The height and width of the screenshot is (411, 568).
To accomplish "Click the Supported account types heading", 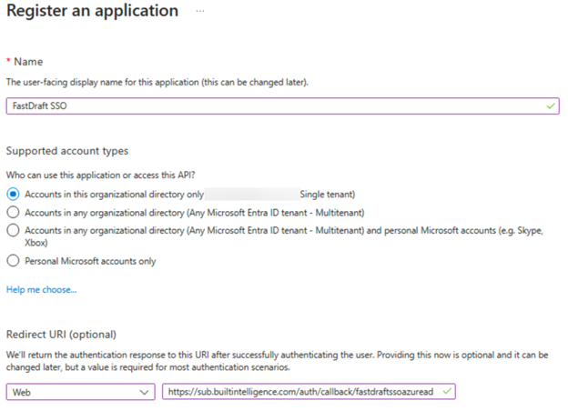I will point(67,151).
